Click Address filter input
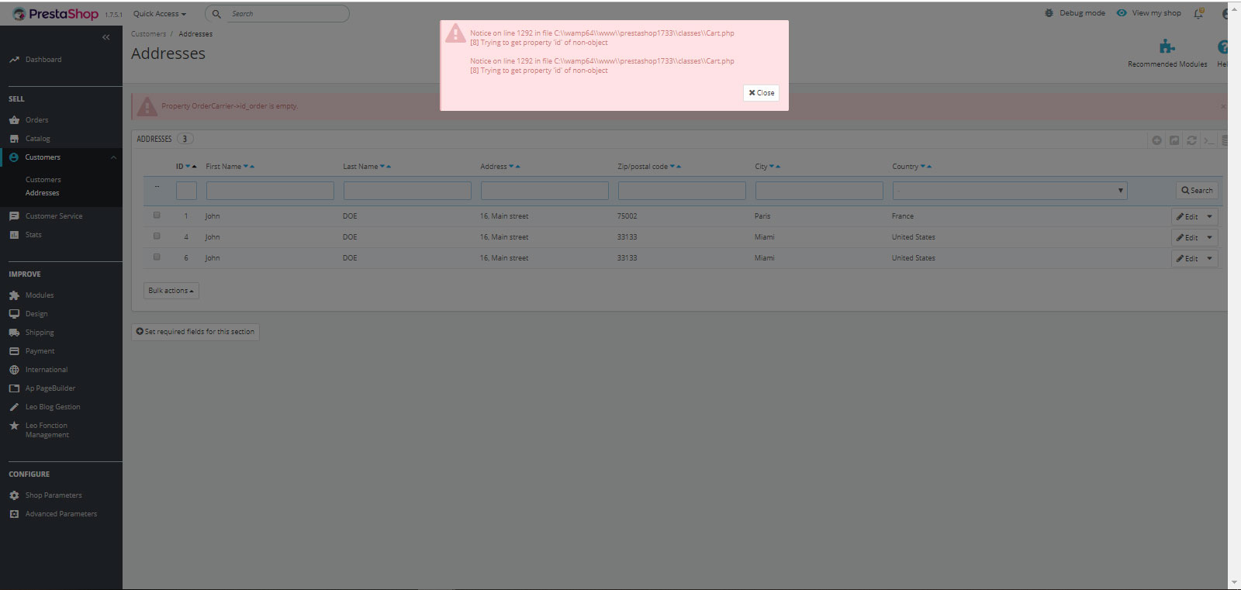Image resolution: width=1241 pixels, height=590 pixels. point(544,191)
